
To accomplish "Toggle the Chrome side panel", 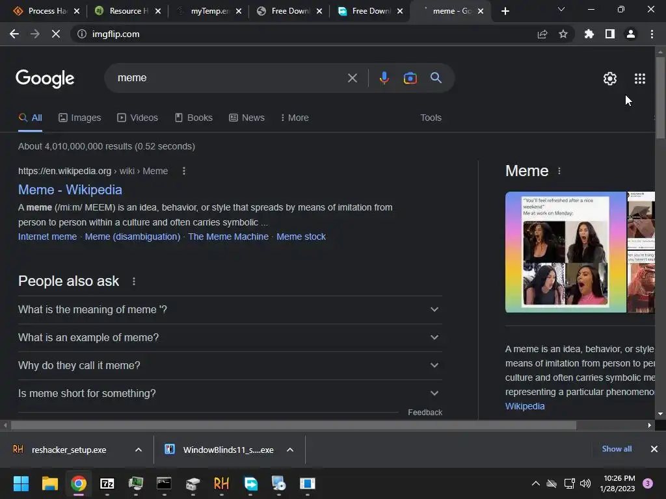I will (610, 34).
